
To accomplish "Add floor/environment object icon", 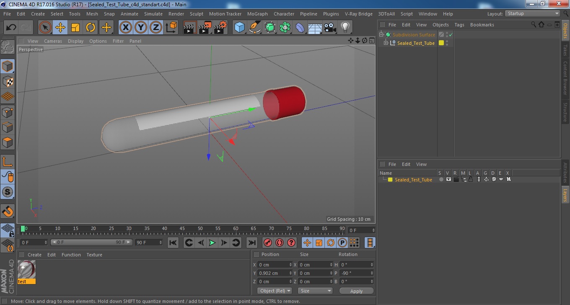I will 315,28.
